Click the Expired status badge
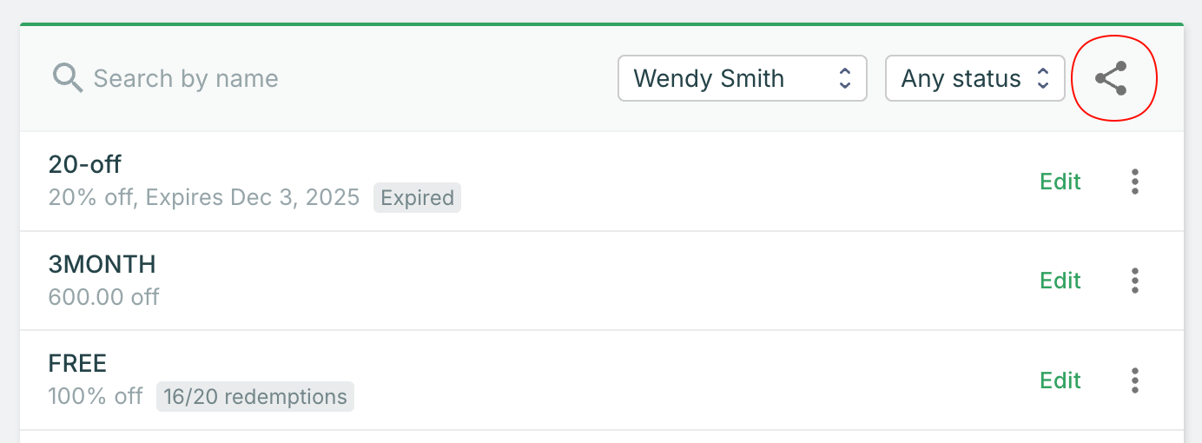 tap(417, 198)
